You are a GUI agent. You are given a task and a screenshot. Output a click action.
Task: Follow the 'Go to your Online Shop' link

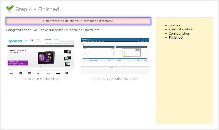[41, 79]
